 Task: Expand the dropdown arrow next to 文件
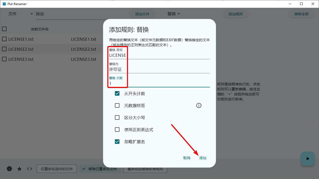pos(31,14)
